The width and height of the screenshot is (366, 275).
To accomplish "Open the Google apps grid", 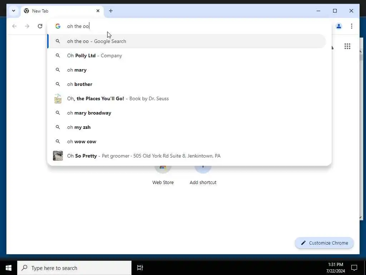I will point(347,46).
